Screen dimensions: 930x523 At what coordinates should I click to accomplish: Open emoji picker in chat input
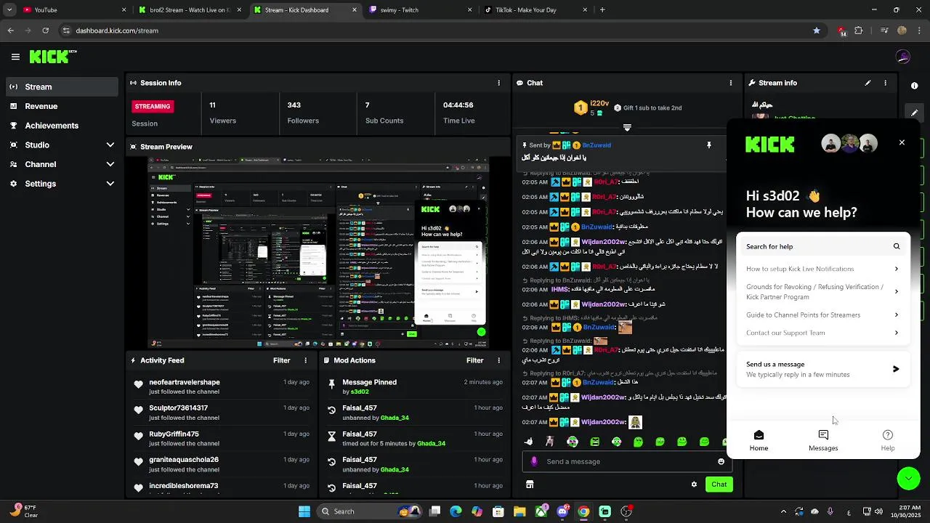(x=721, y=461)
